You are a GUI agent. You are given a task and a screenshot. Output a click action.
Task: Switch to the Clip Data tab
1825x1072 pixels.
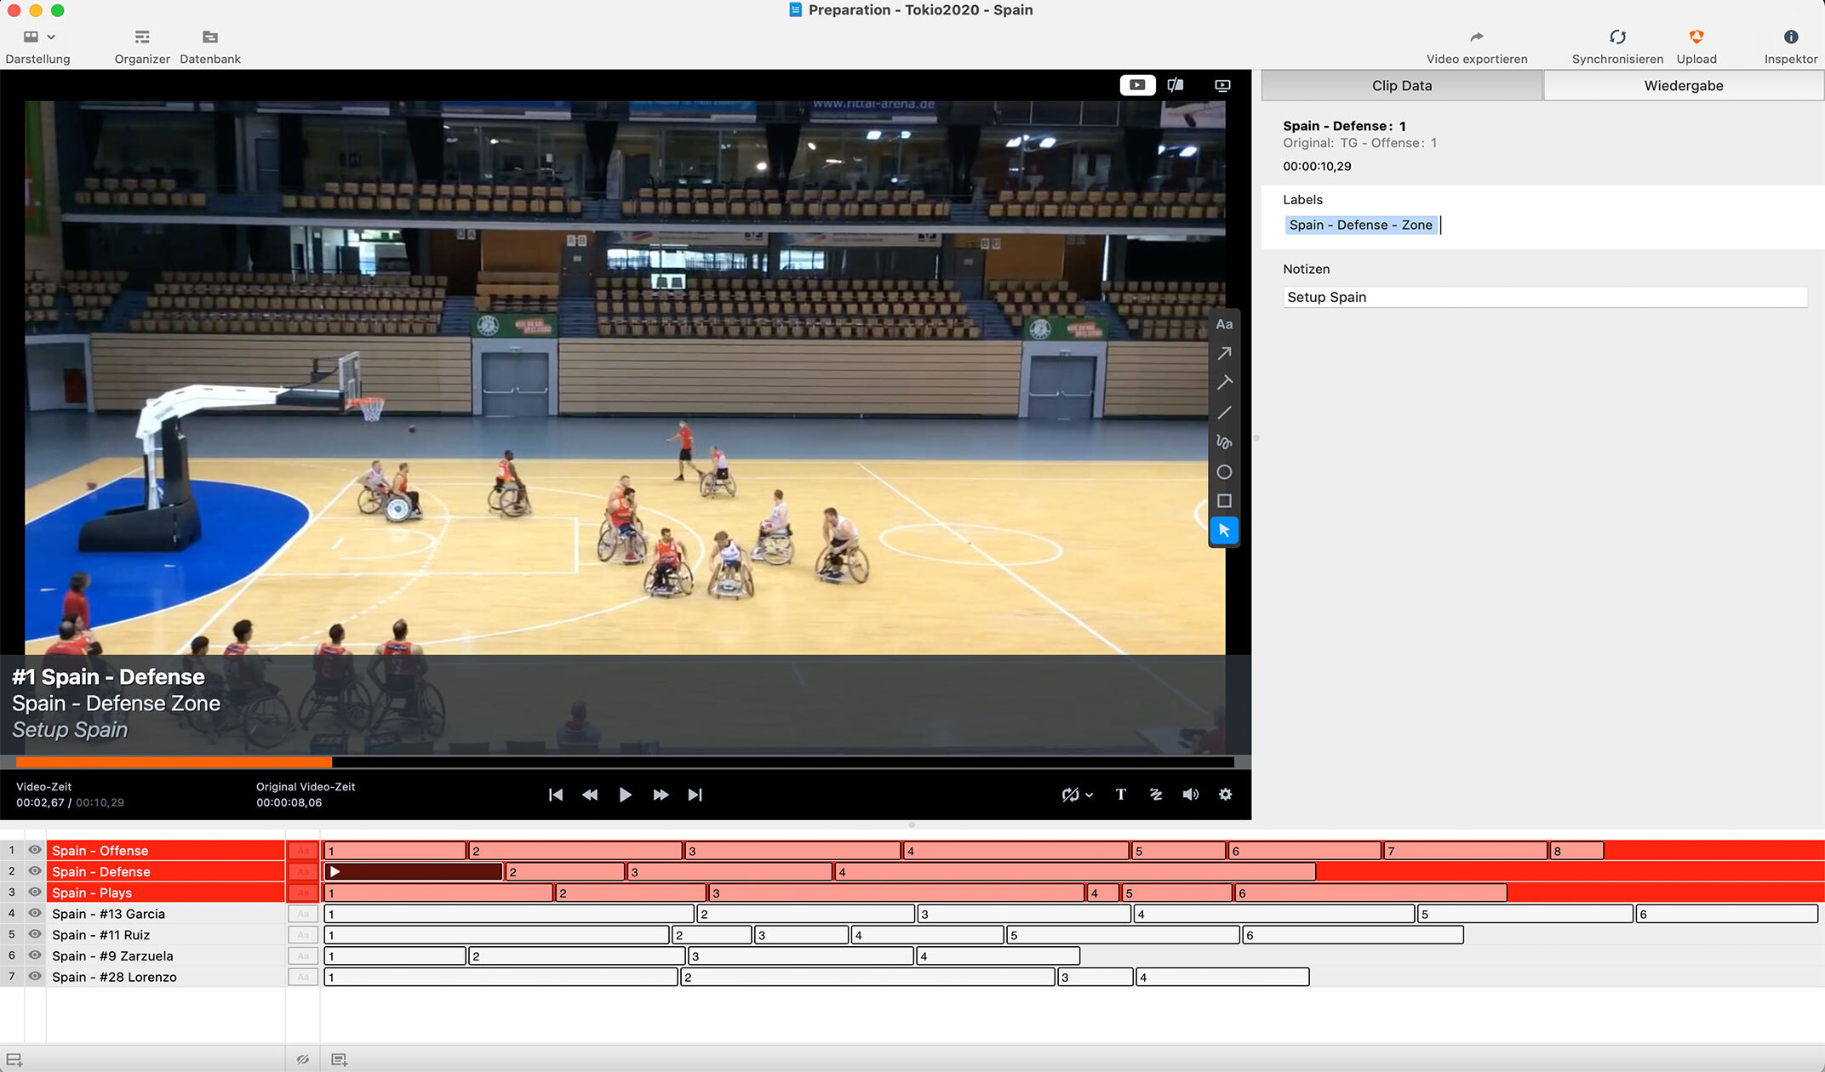pyautogui.click(x=1401, y=85)
